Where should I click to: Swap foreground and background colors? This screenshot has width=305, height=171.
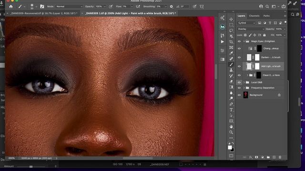(233, 143)
